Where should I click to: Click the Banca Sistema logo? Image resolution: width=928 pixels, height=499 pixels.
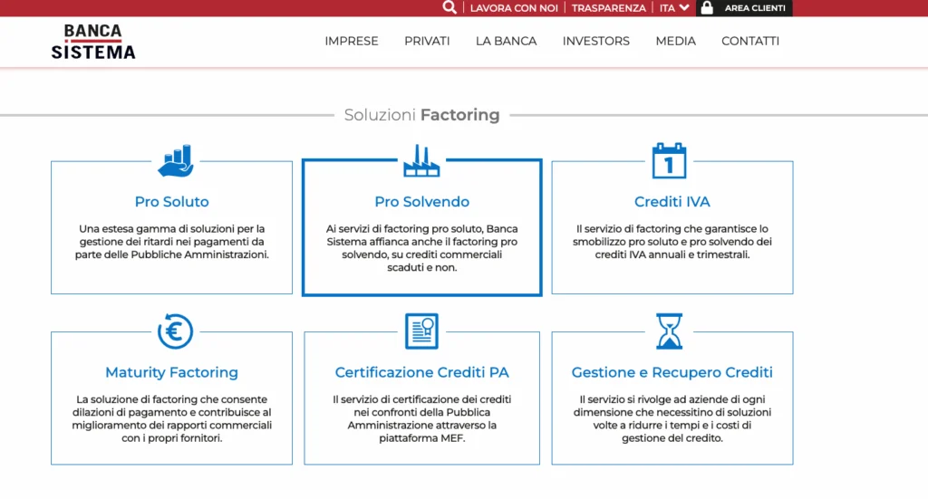(93, 42)
